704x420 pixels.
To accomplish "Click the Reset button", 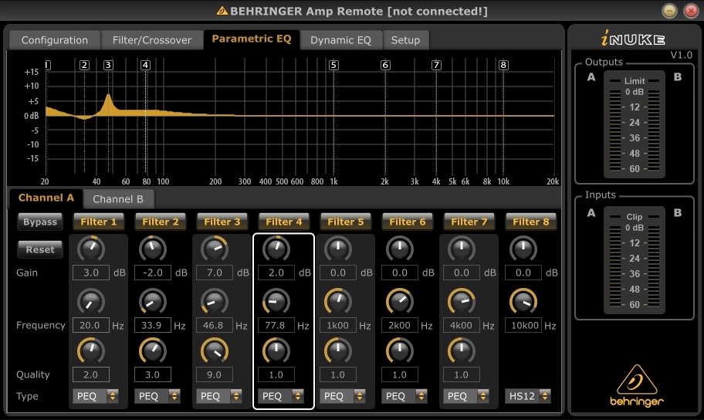I will click(x=40, y=249).
